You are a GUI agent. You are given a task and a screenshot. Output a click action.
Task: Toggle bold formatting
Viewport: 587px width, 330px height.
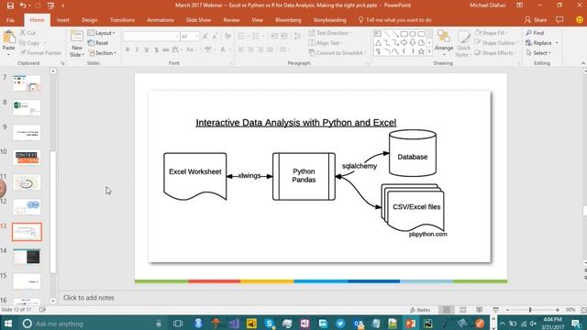pyautogui.click(x=127, y=49)
